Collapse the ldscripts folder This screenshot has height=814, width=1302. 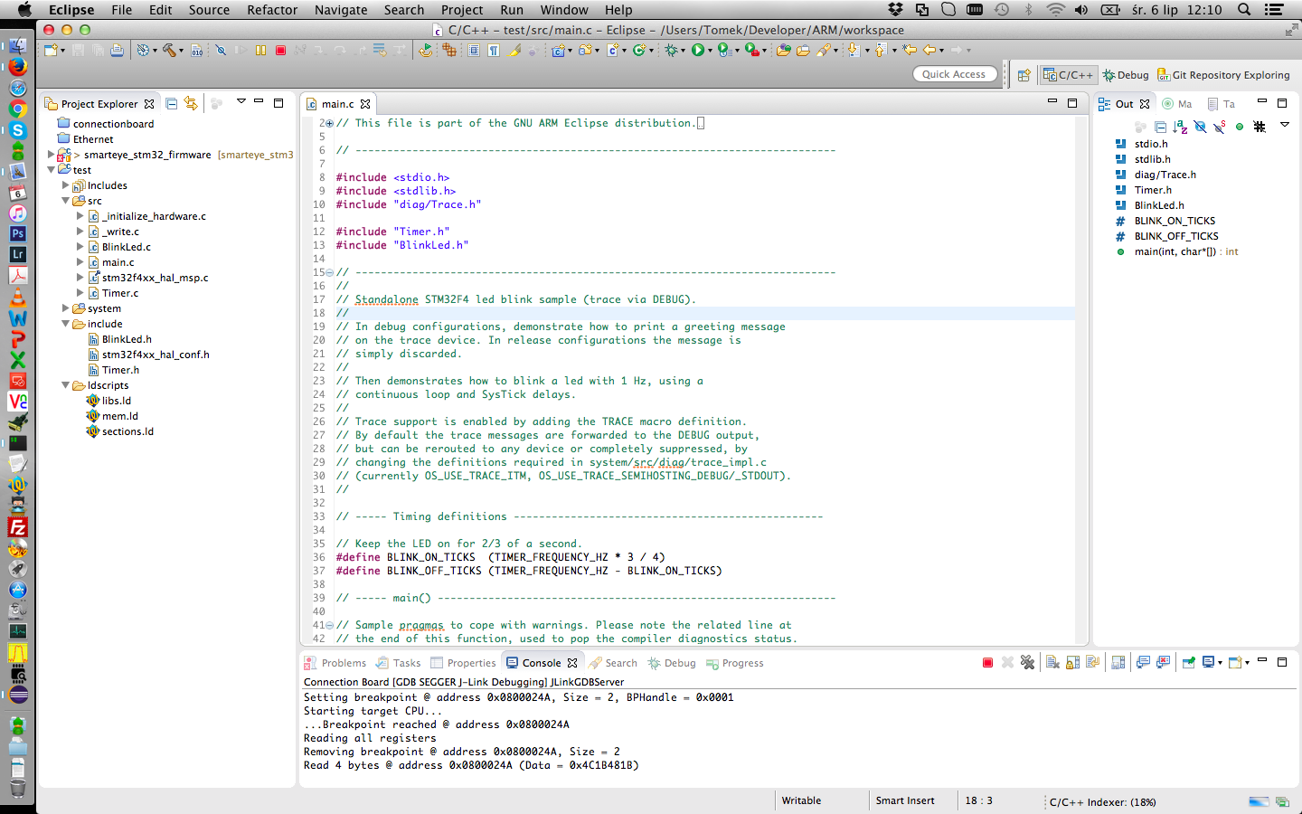pyautogui.click(x=65, y=385)
